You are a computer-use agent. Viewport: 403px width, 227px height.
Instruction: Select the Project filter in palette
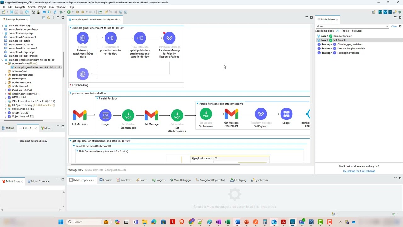coord(345,31)
